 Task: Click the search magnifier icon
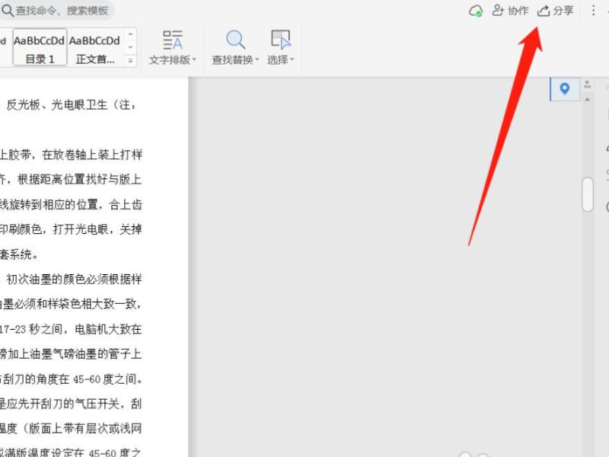pos(8,11)
